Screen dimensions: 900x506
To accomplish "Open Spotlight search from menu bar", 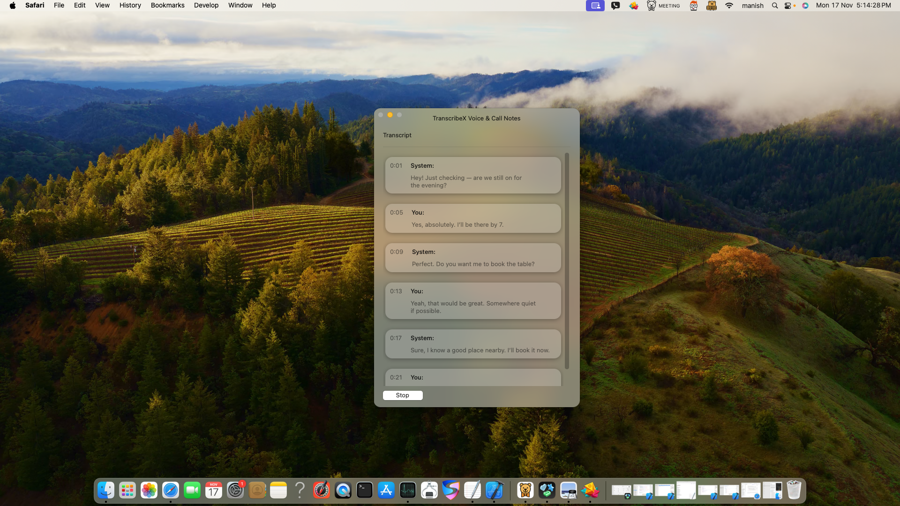I will coord(774,6).
